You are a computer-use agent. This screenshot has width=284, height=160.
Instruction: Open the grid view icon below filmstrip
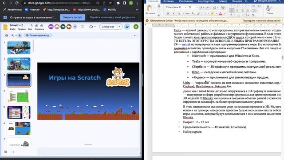pos(6,152)
